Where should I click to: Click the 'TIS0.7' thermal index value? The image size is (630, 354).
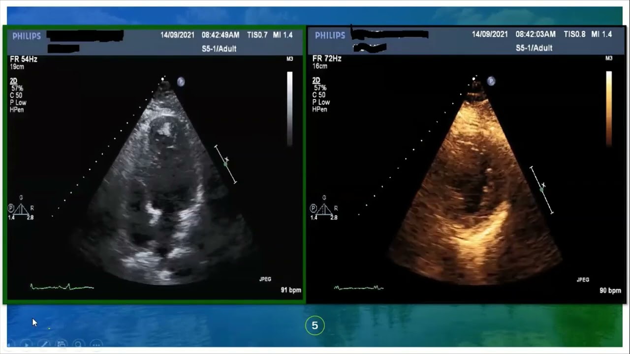257,35
